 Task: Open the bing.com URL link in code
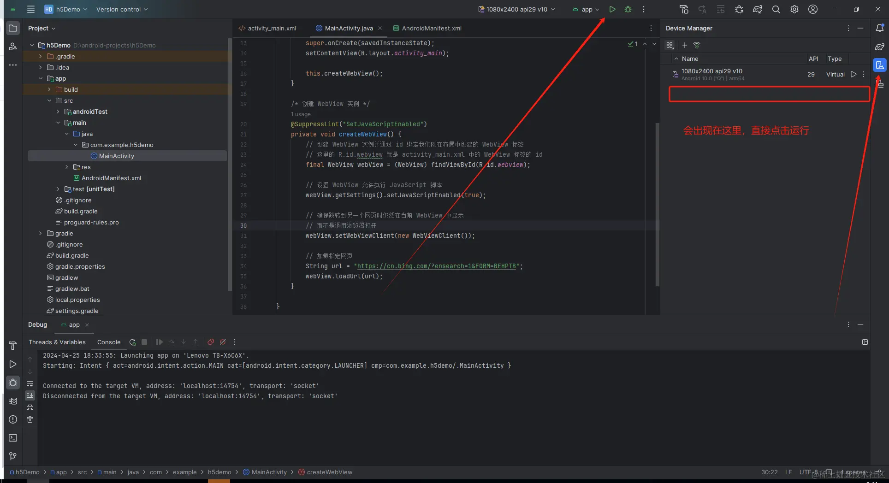(x=437, y=266)
